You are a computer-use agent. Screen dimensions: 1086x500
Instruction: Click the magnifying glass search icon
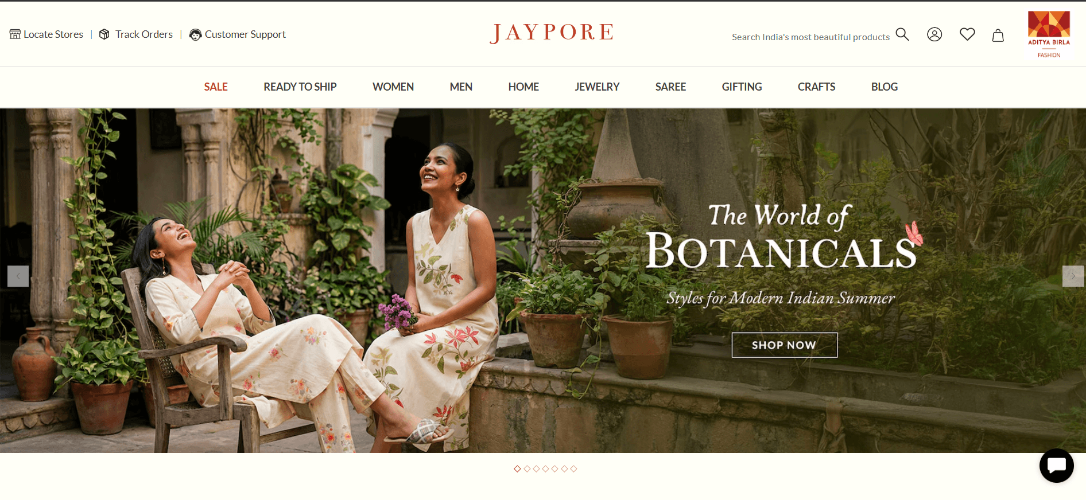(902, 34)
